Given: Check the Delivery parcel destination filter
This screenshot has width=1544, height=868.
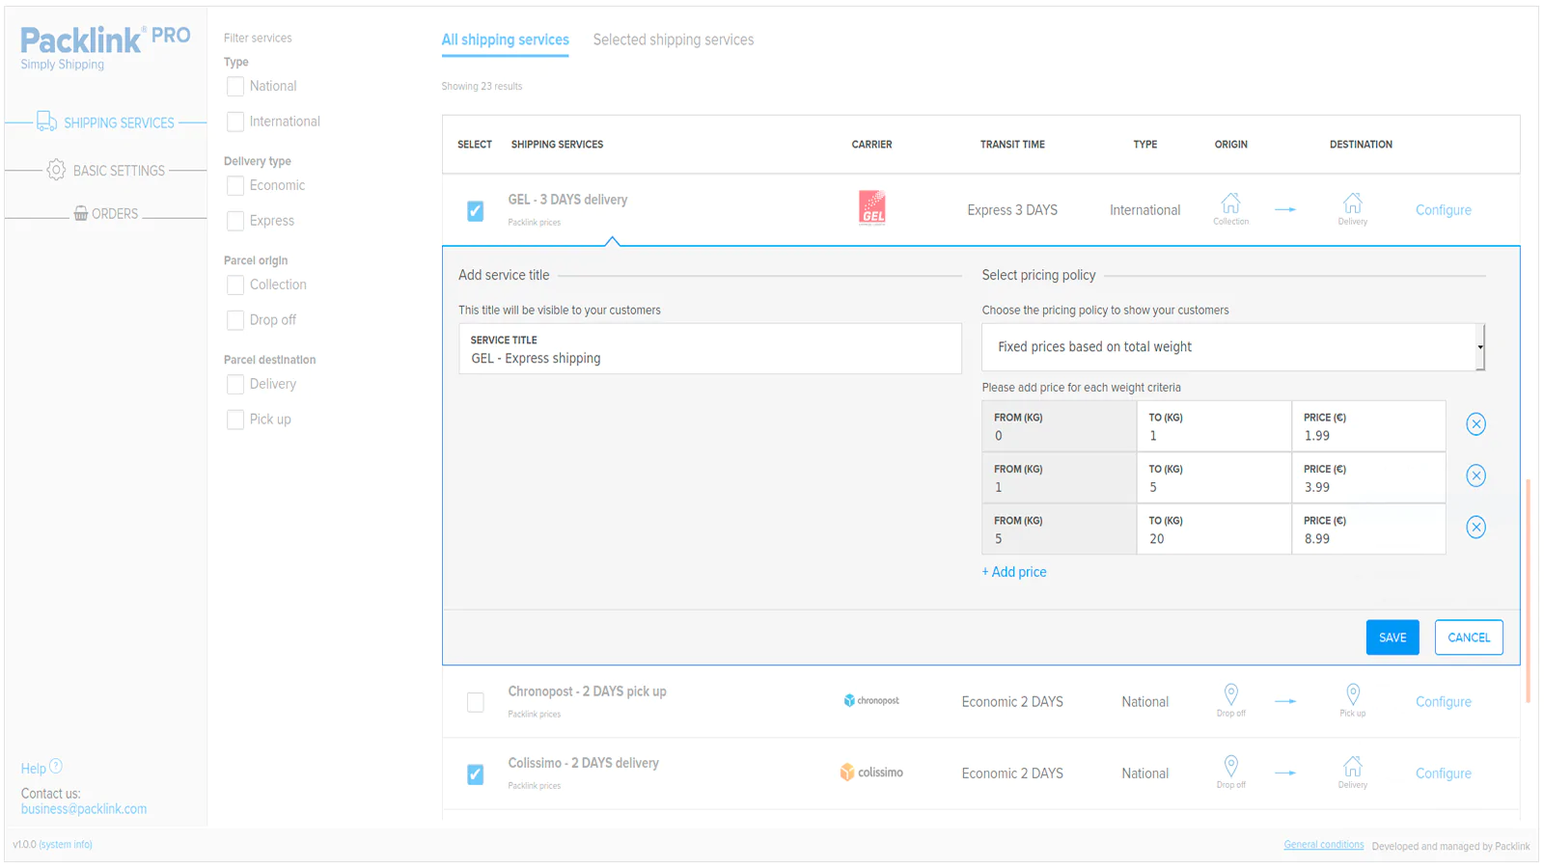Looking at the screenshot, I should pos(235,385).
